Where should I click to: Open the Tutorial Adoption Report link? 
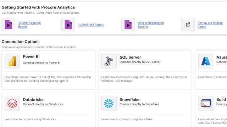pyautogui.click(x=29, y=25)
